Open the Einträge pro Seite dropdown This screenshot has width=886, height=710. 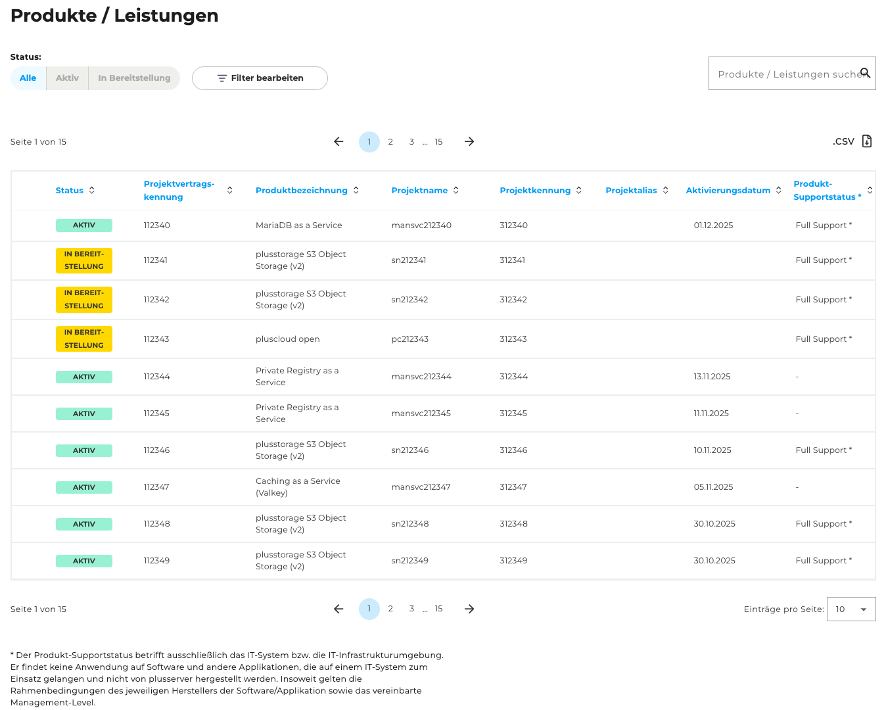tap(851, 609)
